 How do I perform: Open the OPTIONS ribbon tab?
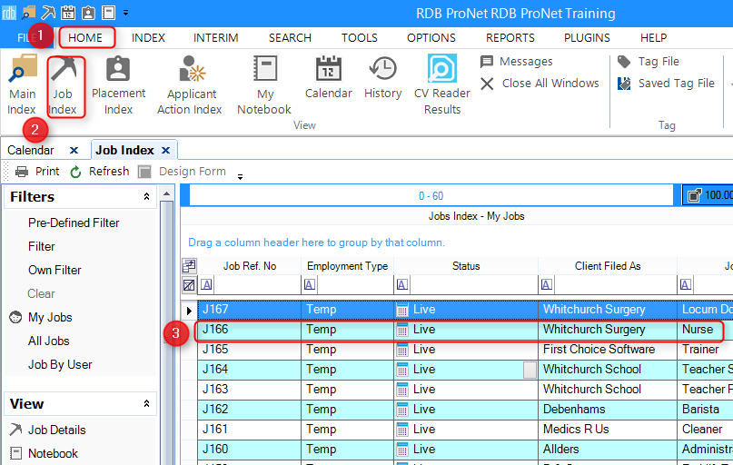[x=431, y=38]
